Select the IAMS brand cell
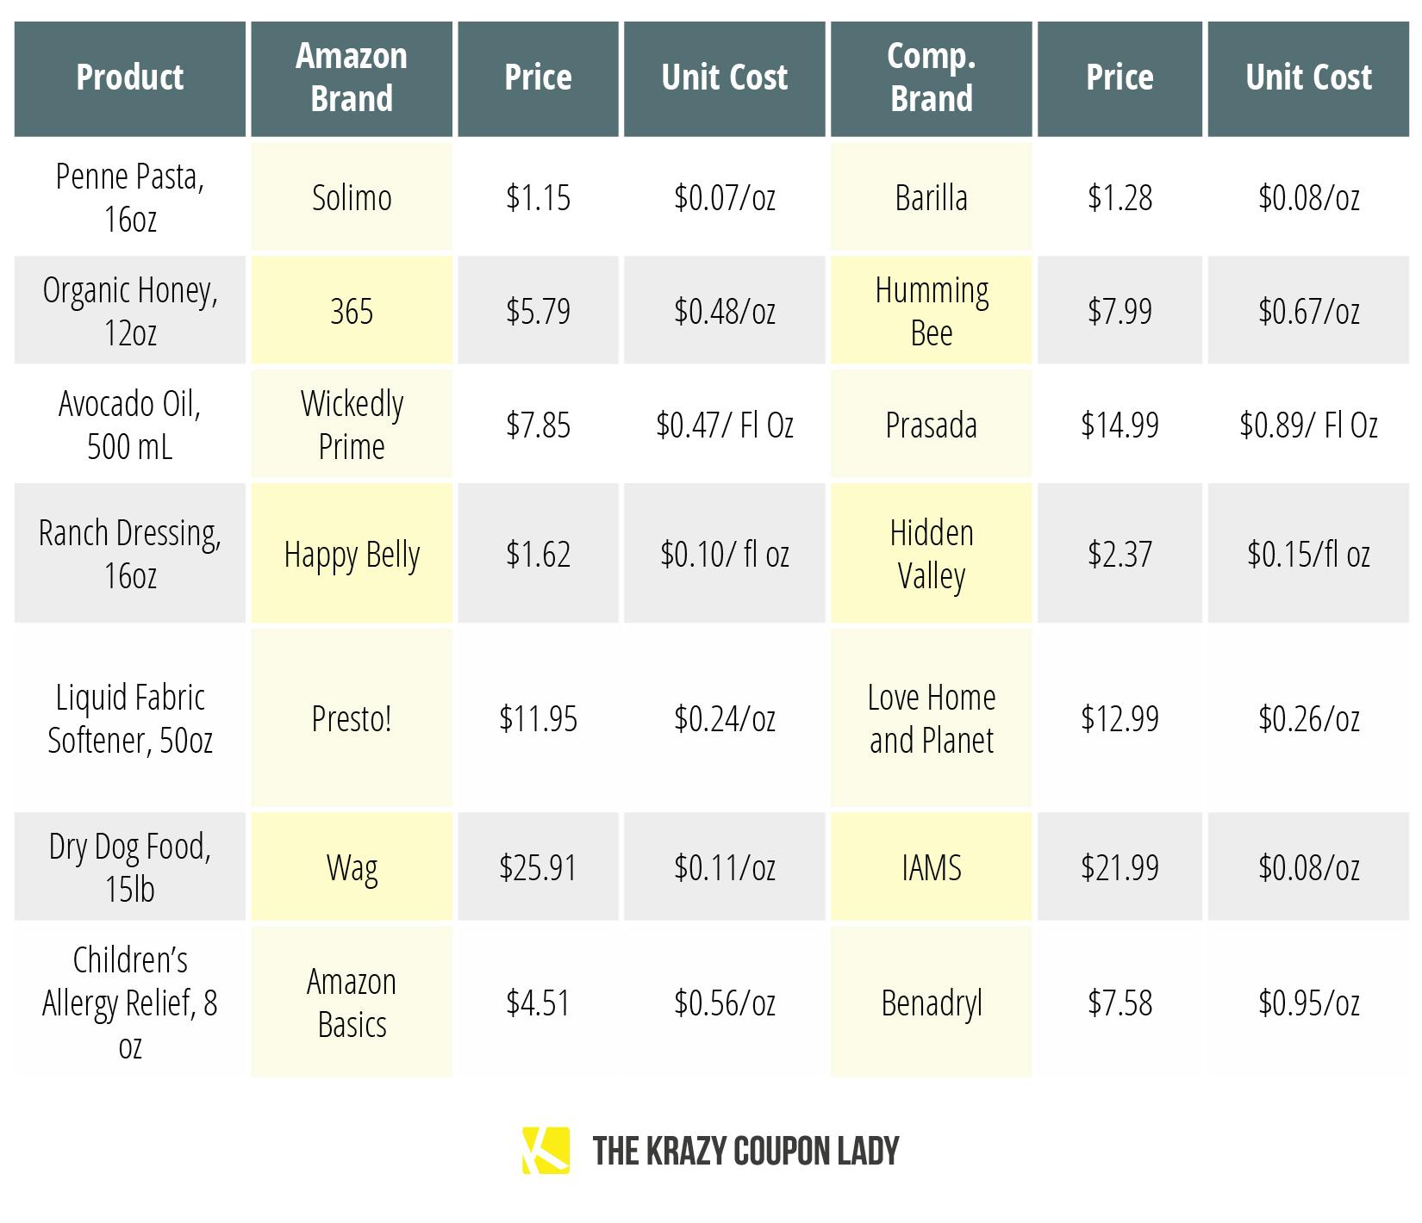This screenshot has width=1422, height=1223. (x=932, y=866)
